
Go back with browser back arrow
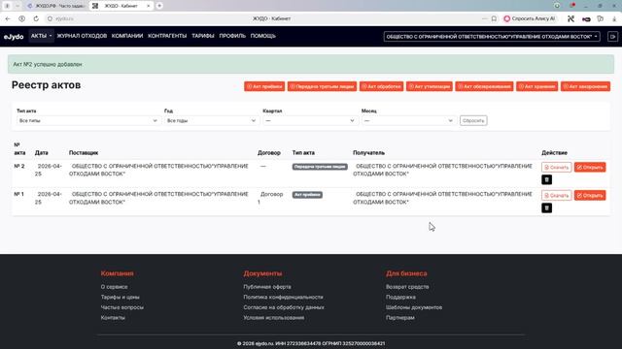click(x=8, y=18)
